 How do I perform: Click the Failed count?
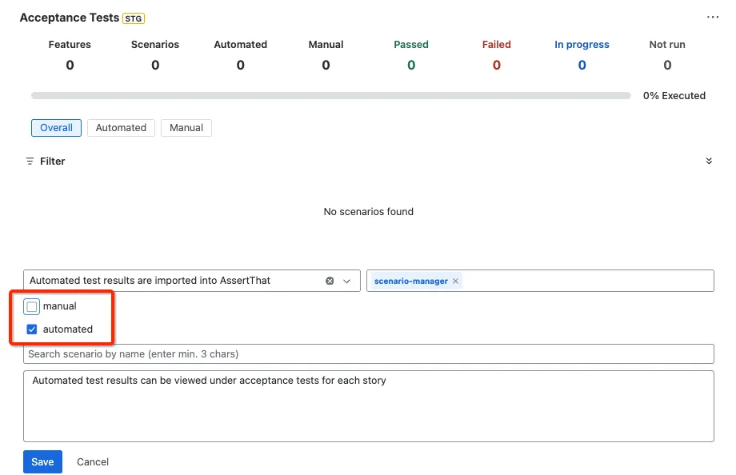click(497, 66)
